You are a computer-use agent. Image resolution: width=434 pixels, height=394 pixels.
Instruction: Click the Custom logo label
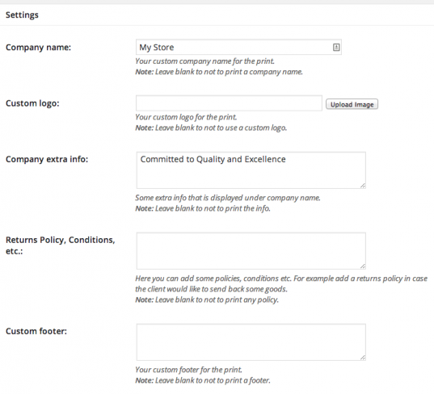coord(32,103)
